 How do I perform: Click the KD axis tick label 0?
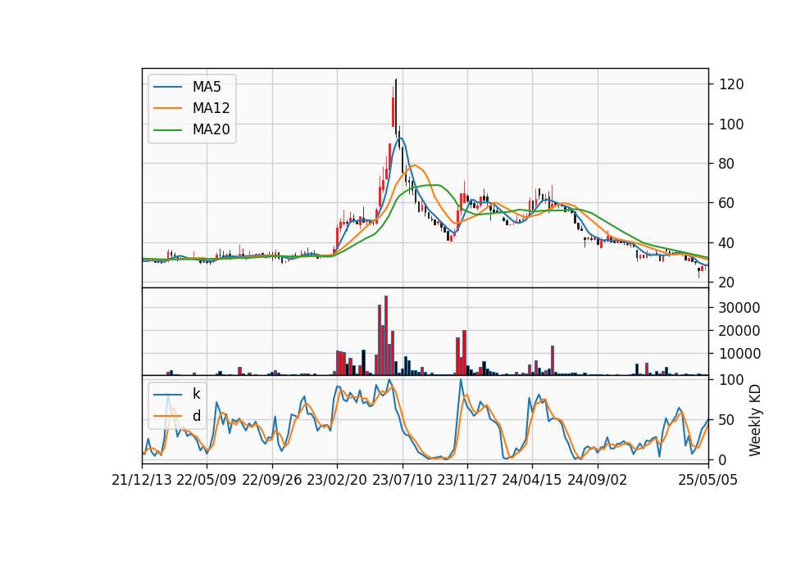point(723,459)
